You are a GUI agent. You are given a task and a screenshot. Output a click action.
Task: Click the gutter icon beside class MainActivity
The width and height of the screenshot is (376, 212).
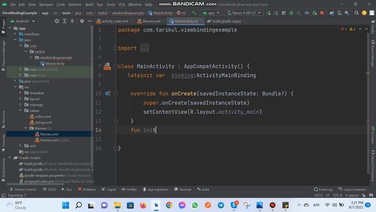pos(107,66)
